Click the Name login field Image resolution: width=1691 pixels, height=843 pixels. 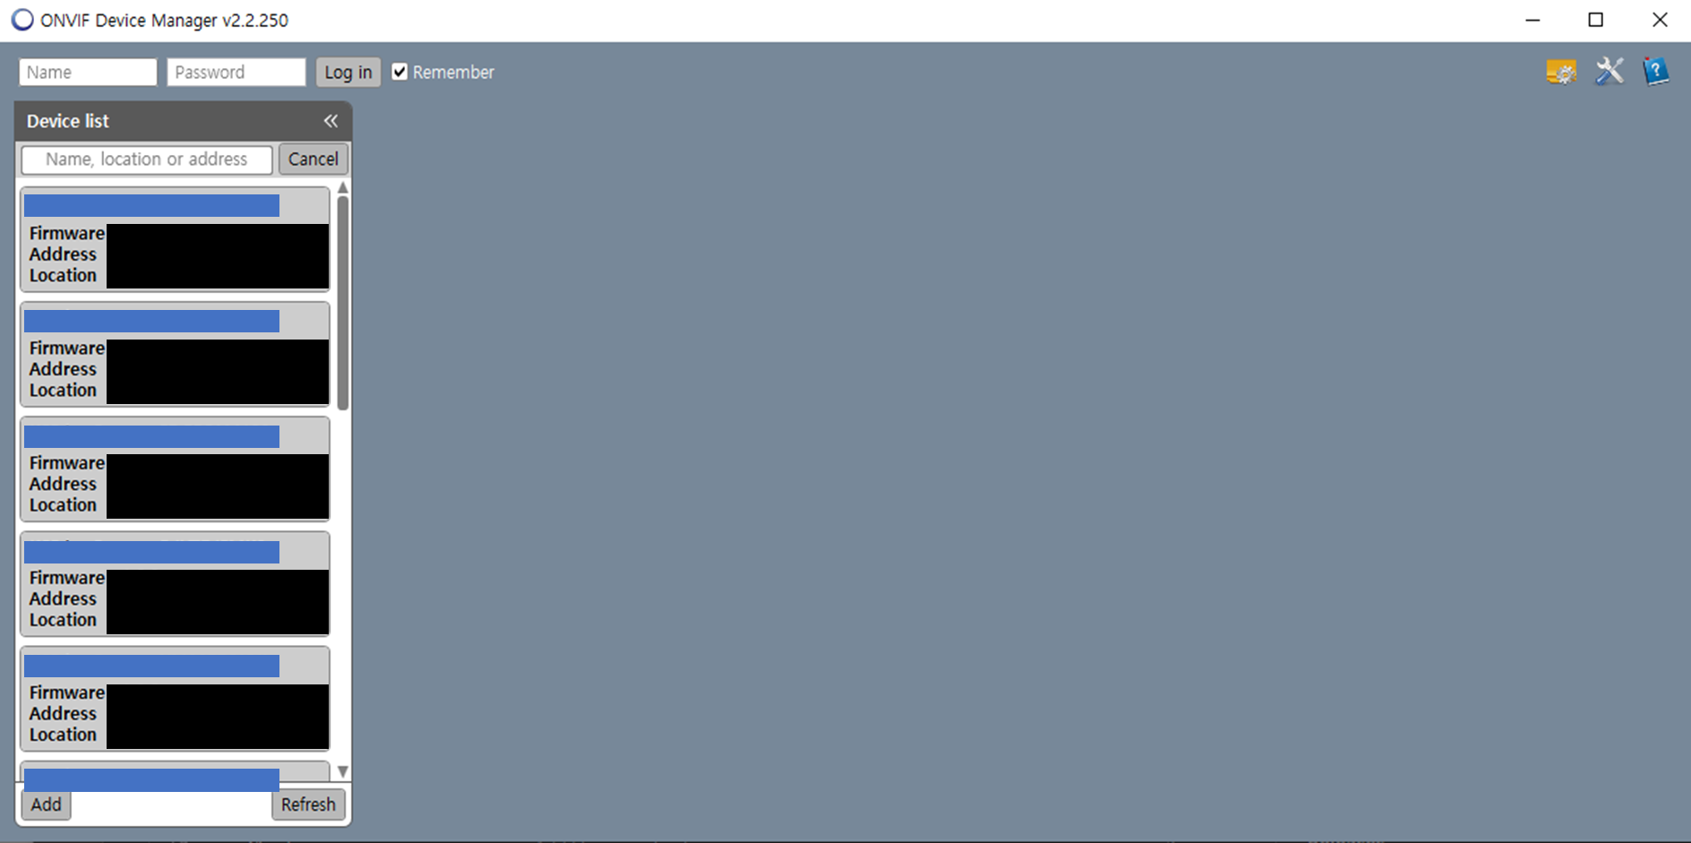[x=88, y=73]
